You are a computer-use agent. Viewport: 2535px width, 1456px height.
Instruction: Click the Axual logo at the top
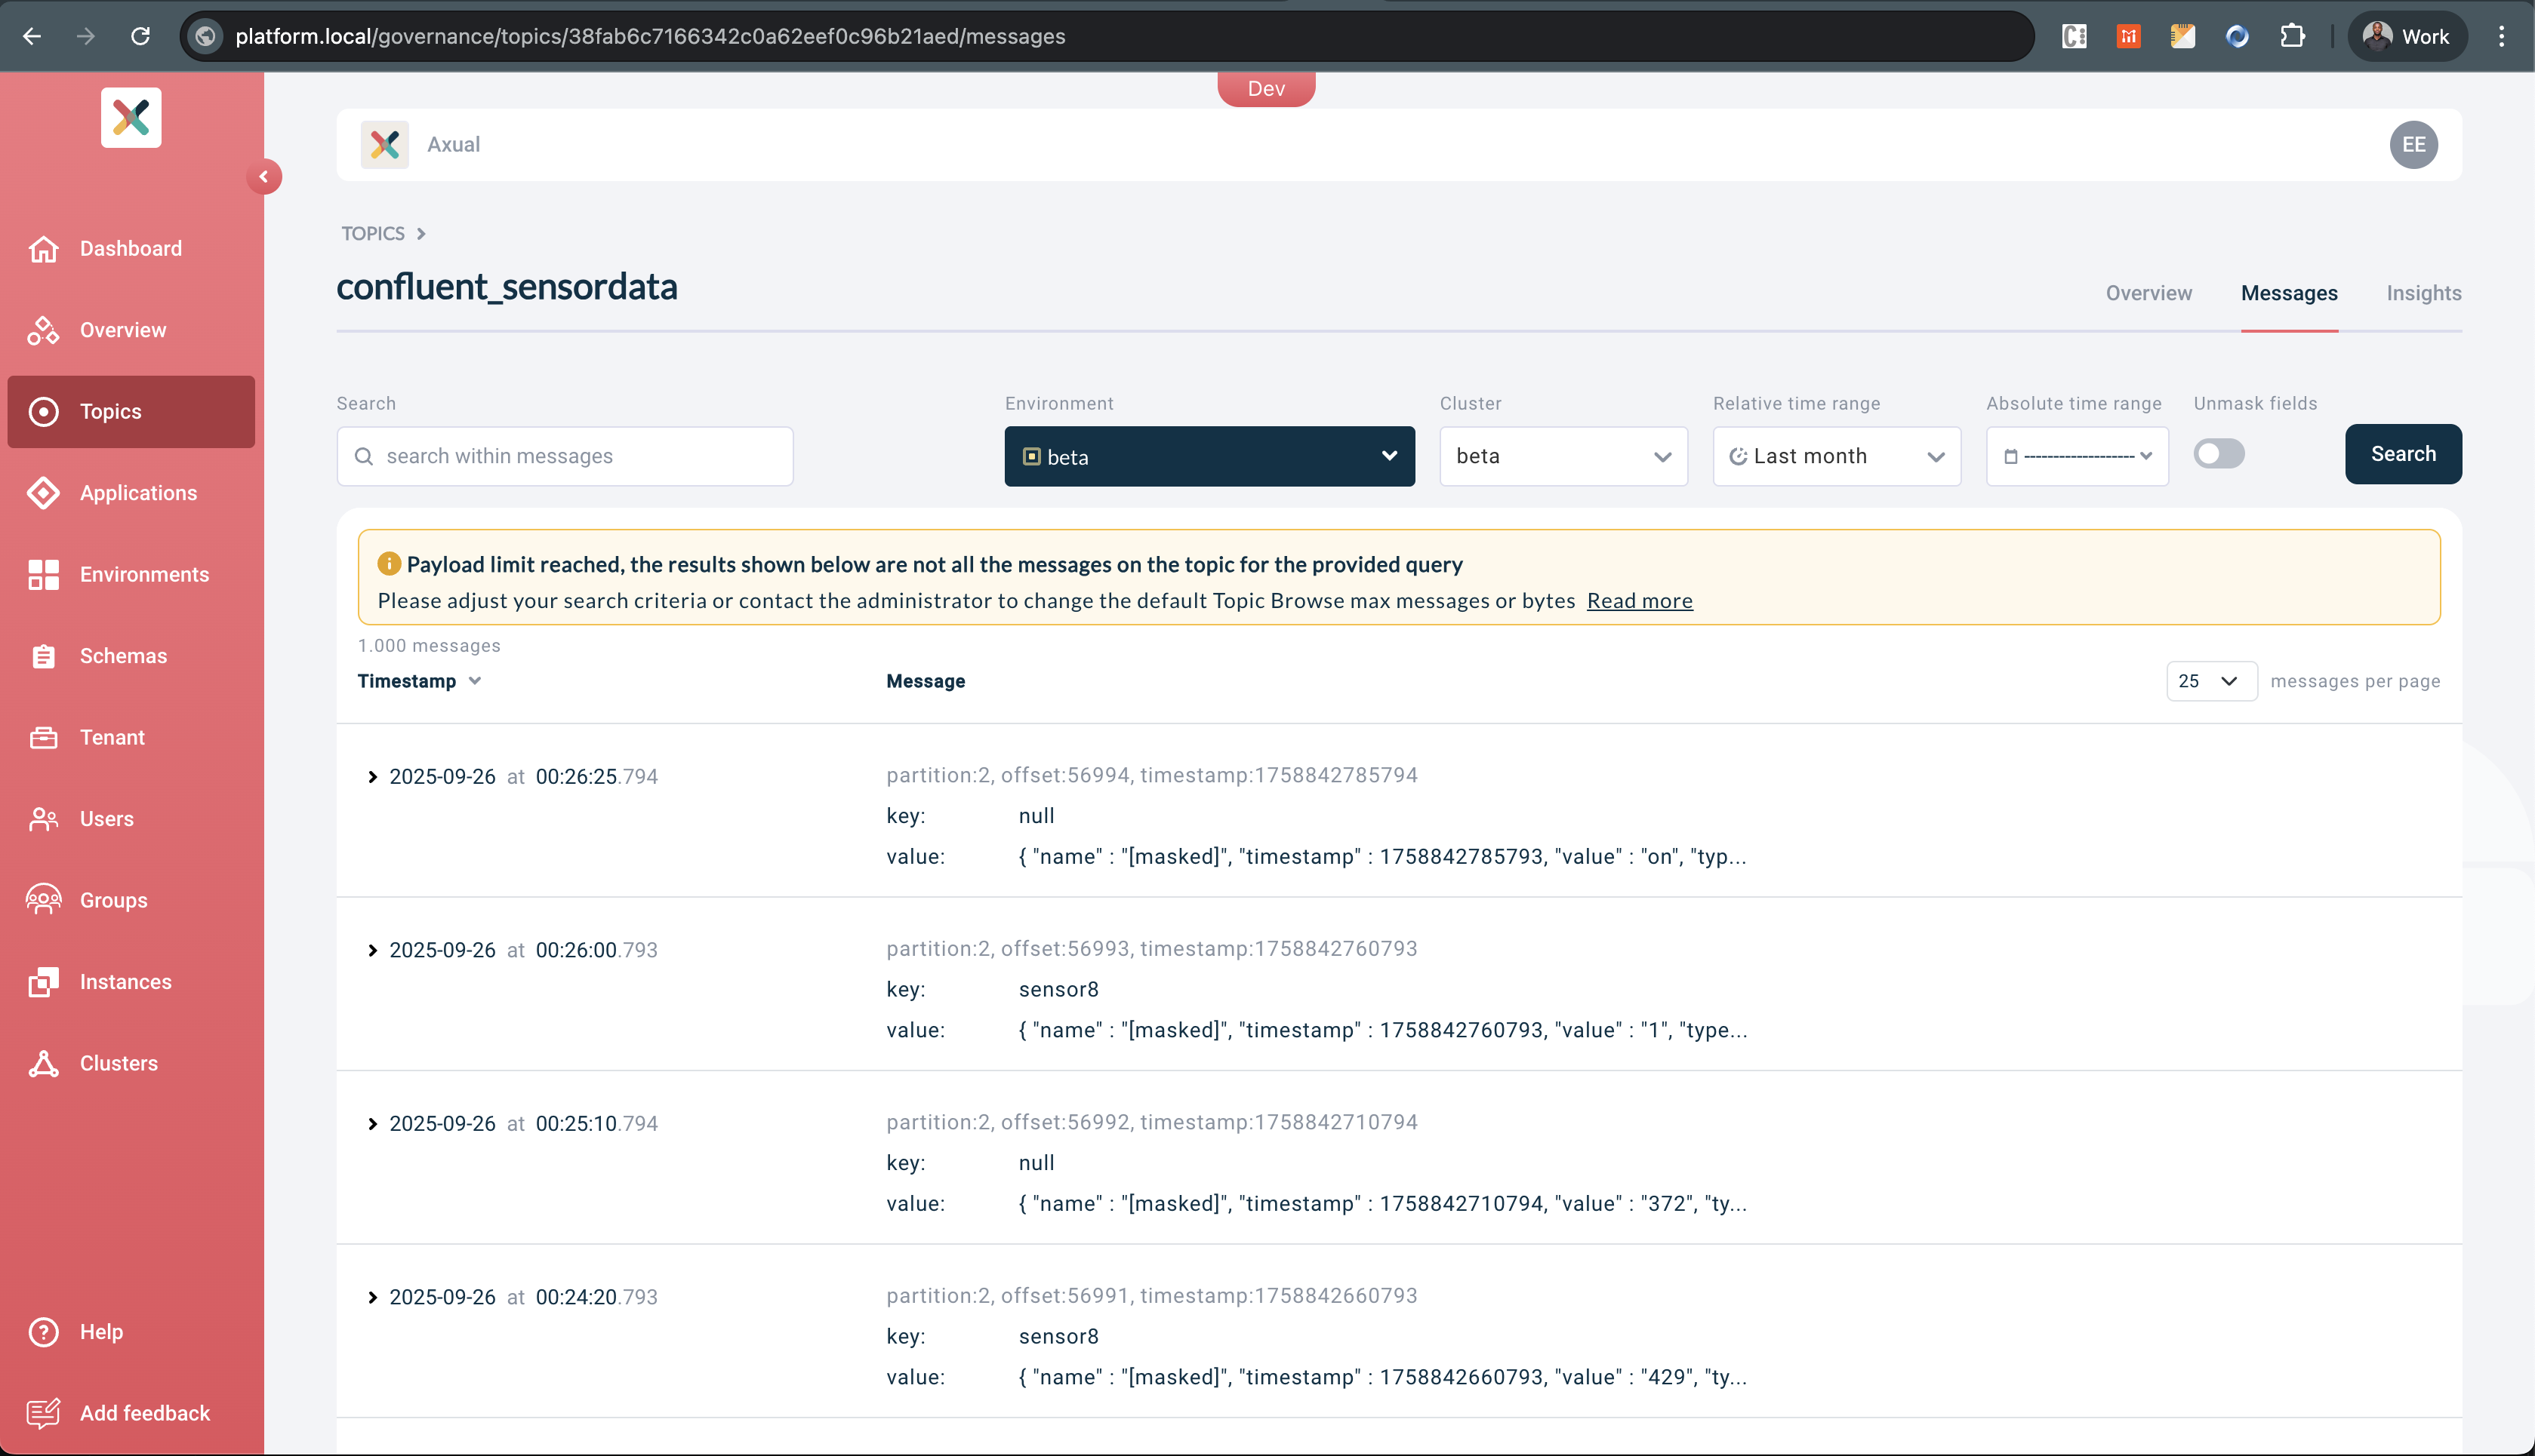(x=384, y=144)
